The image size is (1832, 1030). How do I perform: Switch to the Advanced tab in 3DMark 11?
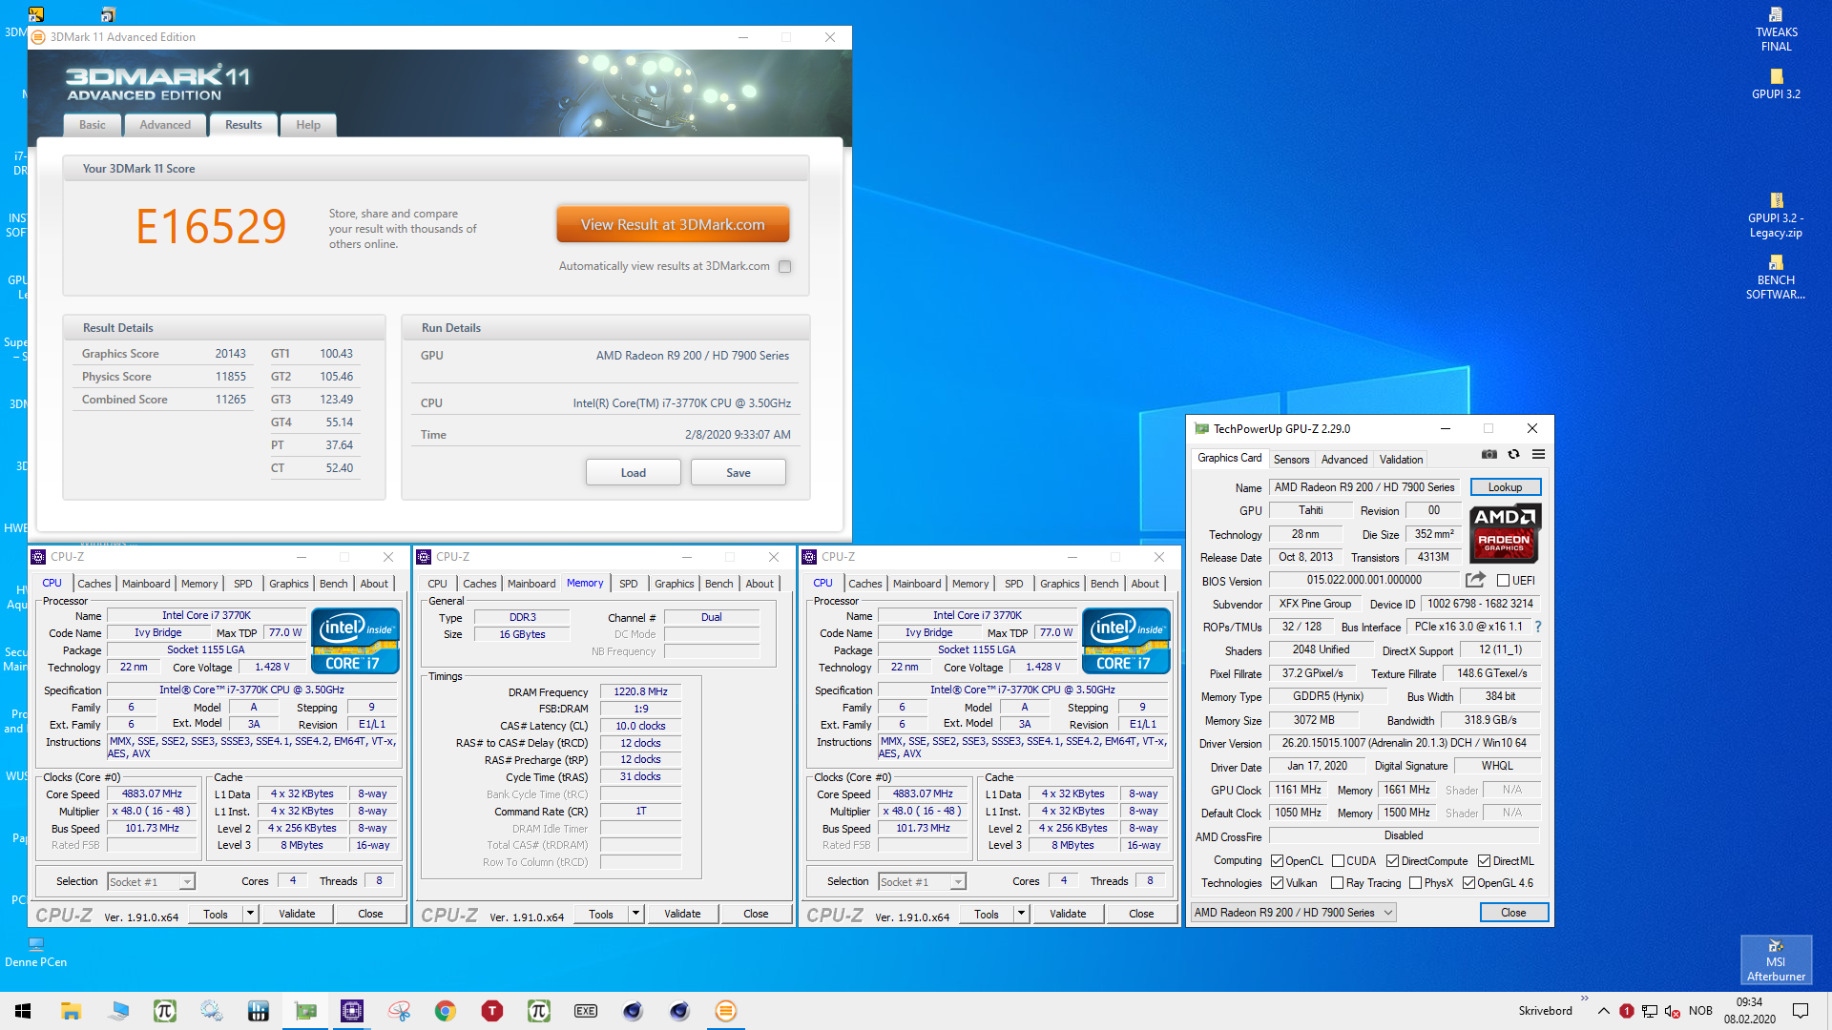coord(165,125)
